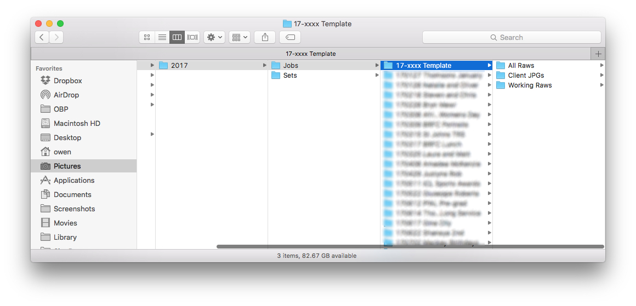The width and height of the screenshot is (636, 306).
Task: Select Macintosh HD in sidebar
Action: pyautogui.click(x=77, y=123)
